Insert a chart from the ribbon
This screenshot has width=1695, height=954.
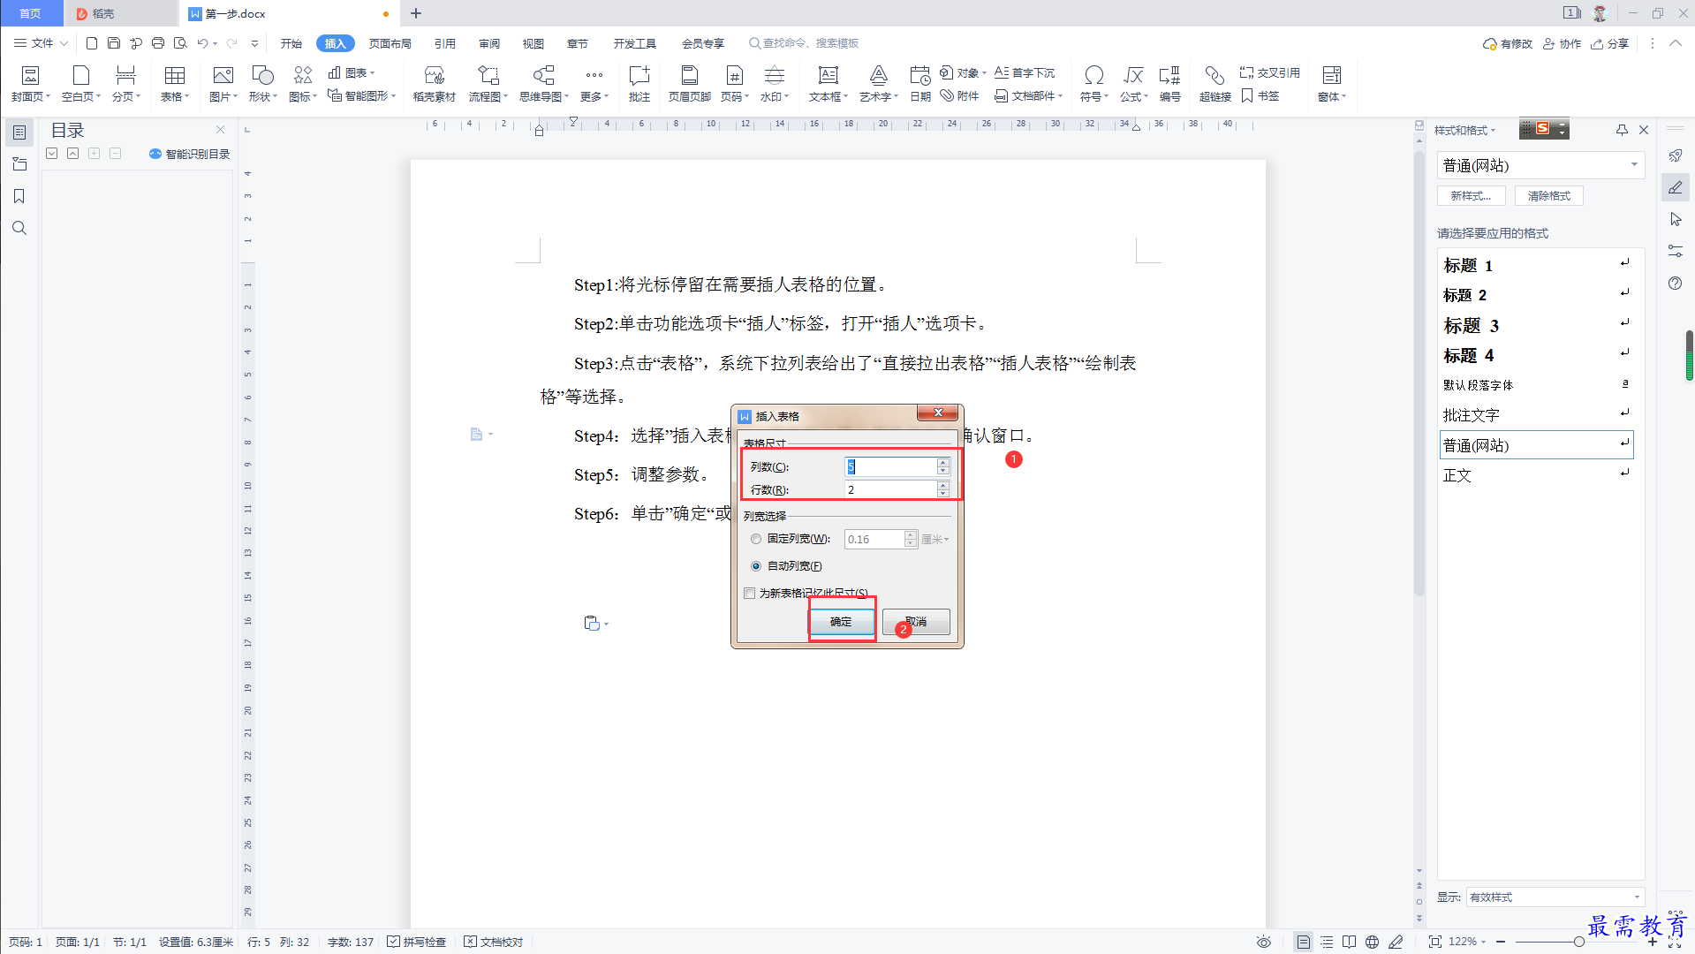click(352, 72)
